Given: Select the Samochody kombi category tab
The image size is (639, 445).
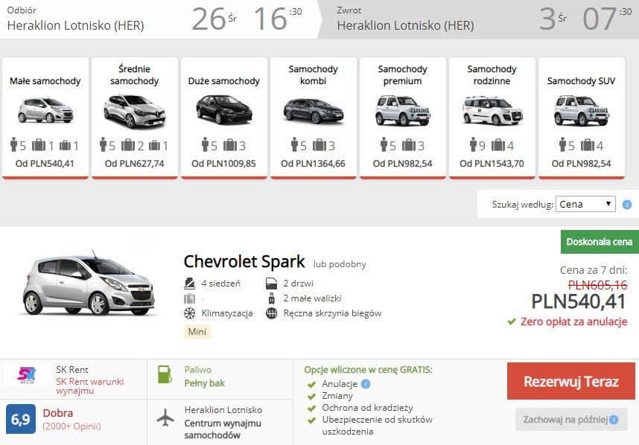Looking at the screenshot, I should 313,118.
